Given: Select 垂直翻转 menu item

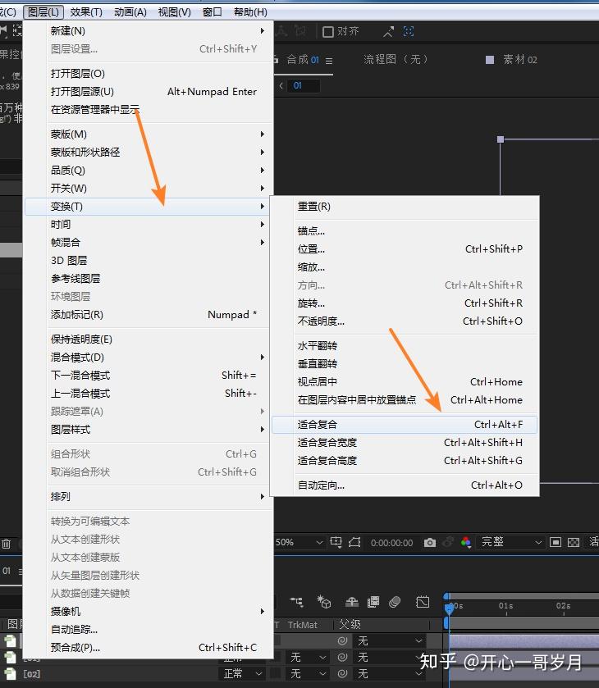Looking at the screenshot, I should click(405, 364).
